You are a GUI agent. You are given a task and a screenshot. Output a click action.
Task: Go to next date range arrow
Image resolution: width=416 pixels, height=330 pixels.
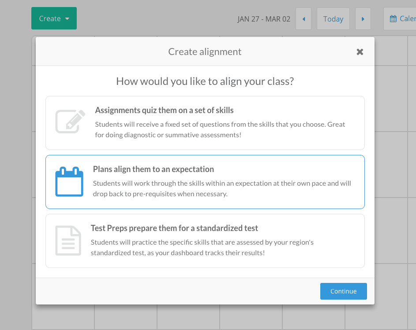pos(363,19)
